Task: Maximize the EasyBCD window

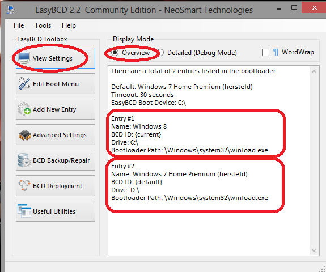Action: [x=294, y=8]
